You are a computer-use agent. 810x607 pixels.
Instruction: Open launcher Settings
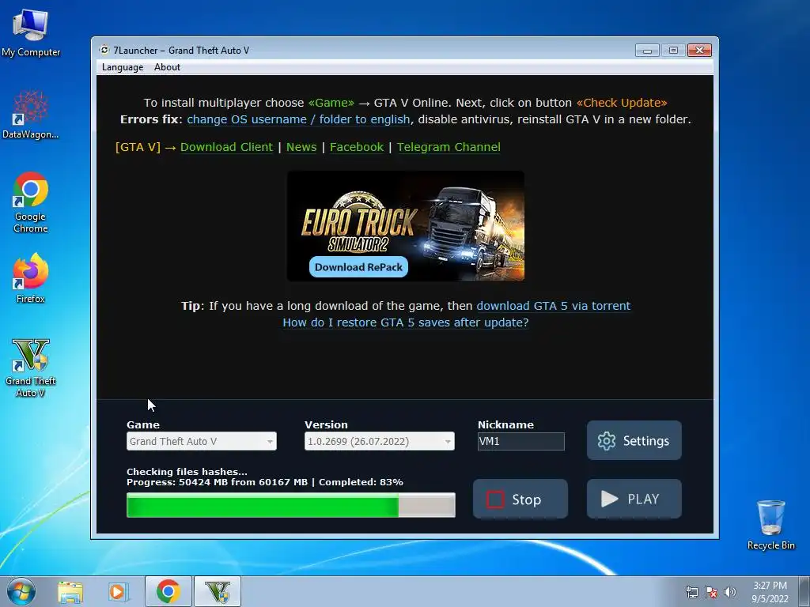(634, 440)
